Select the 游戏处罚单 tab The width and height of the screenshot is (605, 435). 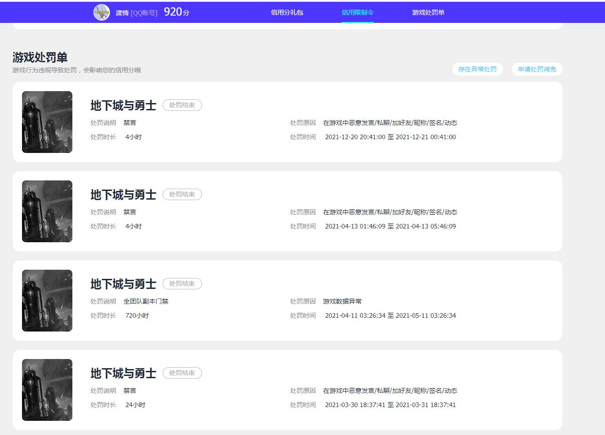[428, 12]
